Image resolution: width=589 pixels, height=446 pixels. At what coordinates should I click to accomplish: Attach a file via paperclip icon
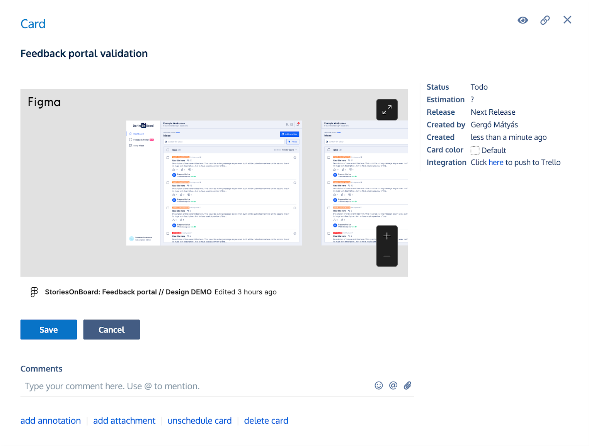tap(407, 385)
